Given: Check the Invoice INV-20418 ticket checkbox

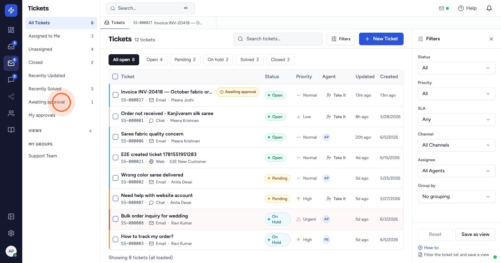Looking at the screenshot, I should pos(116,95).
